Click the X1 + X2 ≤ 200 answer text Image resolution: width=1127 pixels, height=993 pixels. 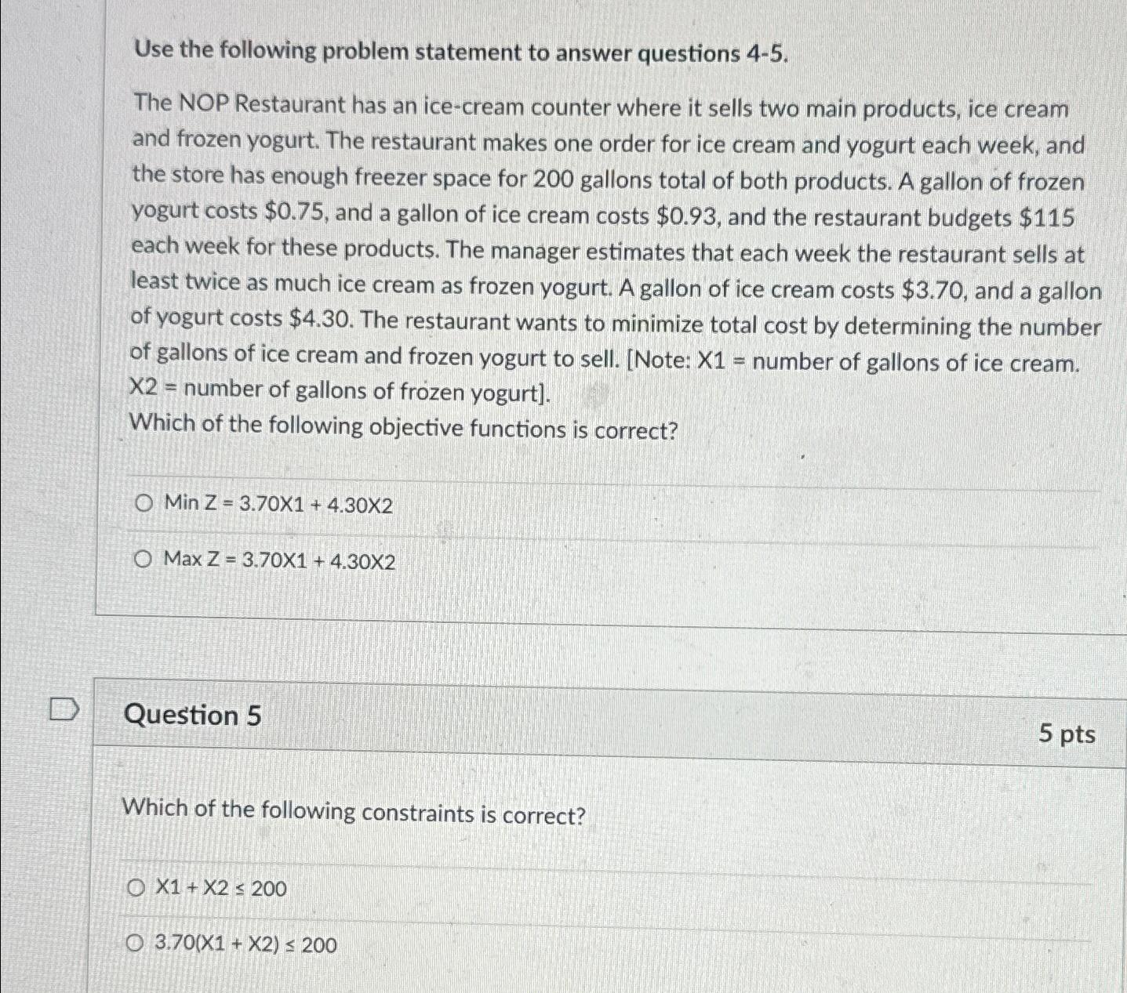222,890
